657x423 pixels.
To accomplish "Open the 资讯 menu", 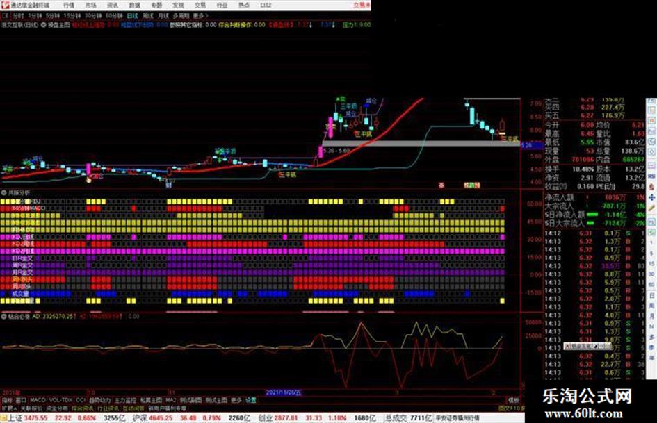I will [x=113, y=6].
